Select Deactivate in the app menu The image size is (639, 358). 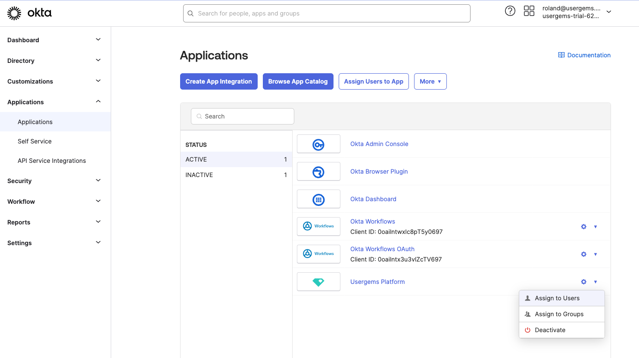click(x=562, y=330)
